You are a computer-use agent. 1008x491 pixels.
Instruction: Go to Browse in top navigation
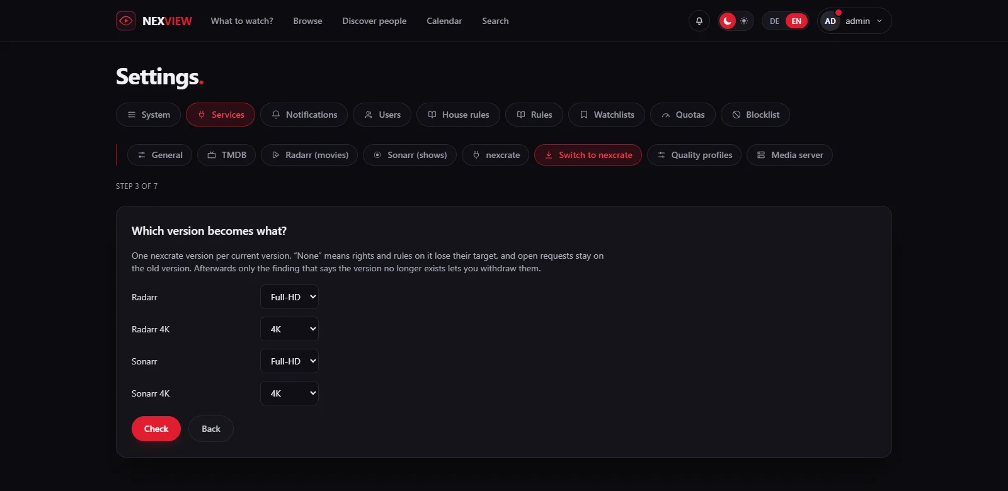click(307, 21)
